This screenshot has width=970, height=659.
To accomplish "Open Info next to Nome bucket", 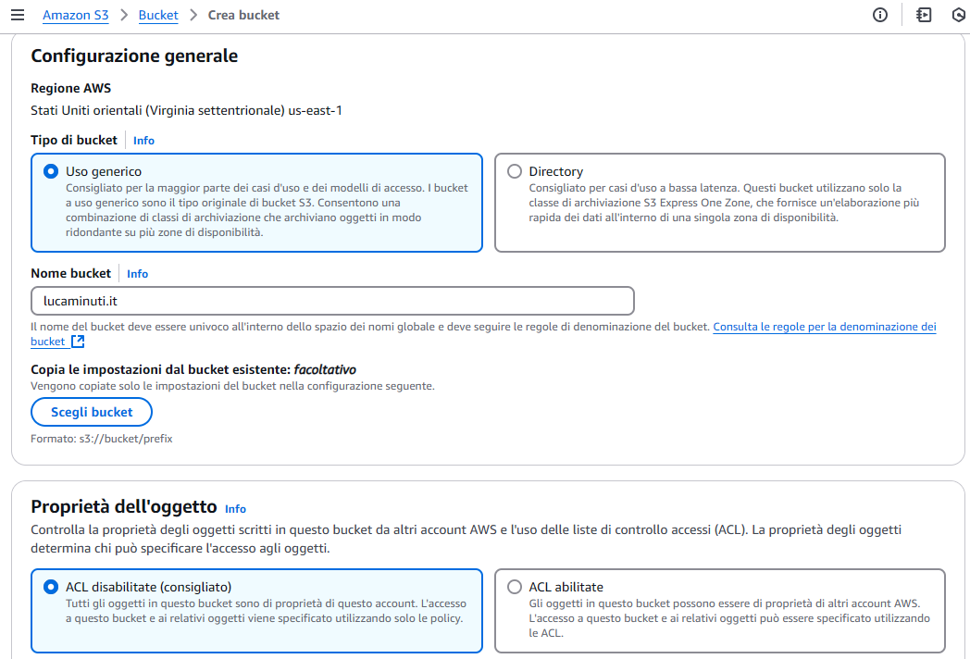I will pyautogui.click(x=137, y=273).
